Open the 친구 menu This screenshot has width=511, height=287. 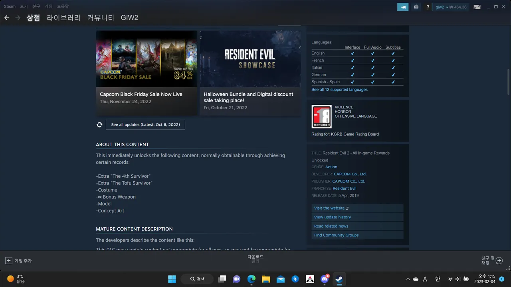36,6
